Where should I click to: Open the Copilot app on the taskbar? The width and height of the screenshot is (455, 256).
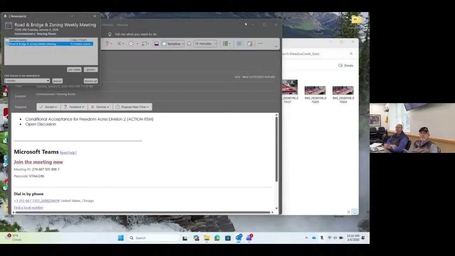pos(196,238)
